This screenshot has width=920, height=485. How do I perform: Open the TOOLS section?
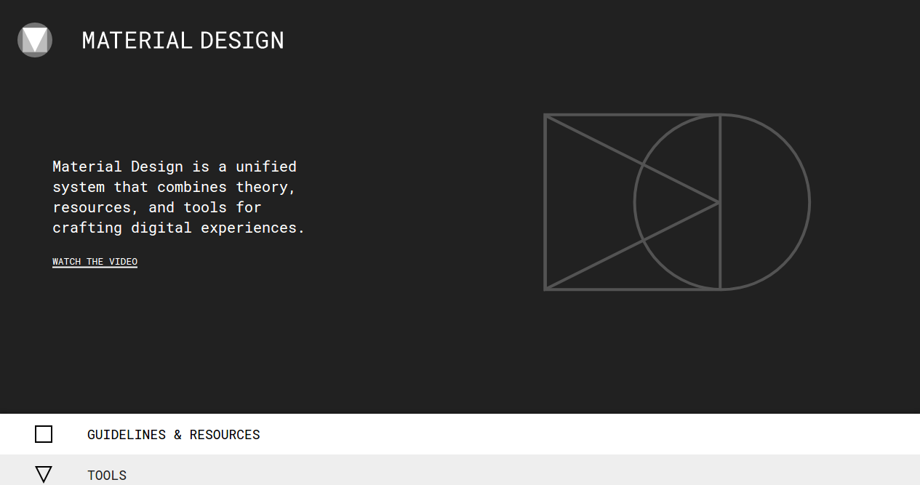coord(107,476)
